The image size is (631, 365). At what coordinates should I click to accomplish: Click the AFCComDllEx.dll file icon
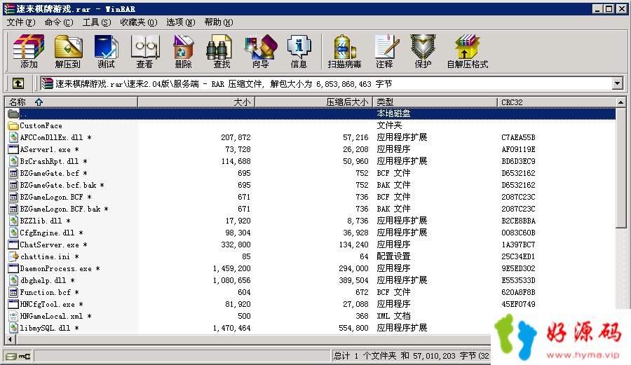point(13,137)
